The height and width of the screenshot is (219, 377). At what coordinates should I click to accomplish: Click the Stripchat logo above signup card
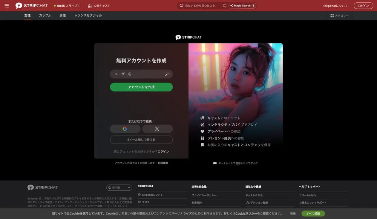188,37
